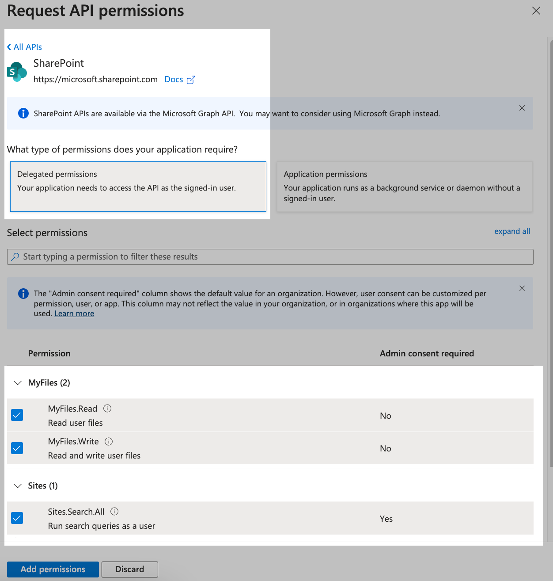Image resolution: width=553 pixels, height=581 pixels.
Task: Select the Application permissions tab
Action: pyautogui.click(x=404, y=187)
